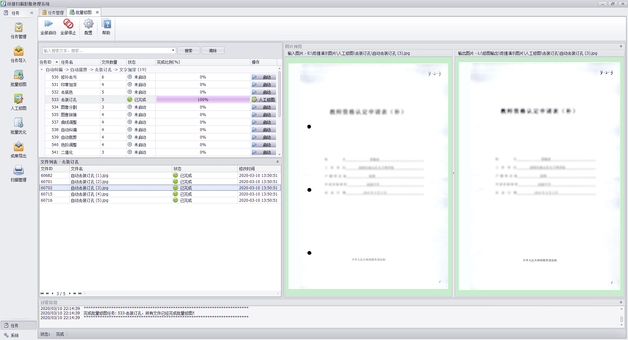Start task 532 去底色

click(264, 92)
